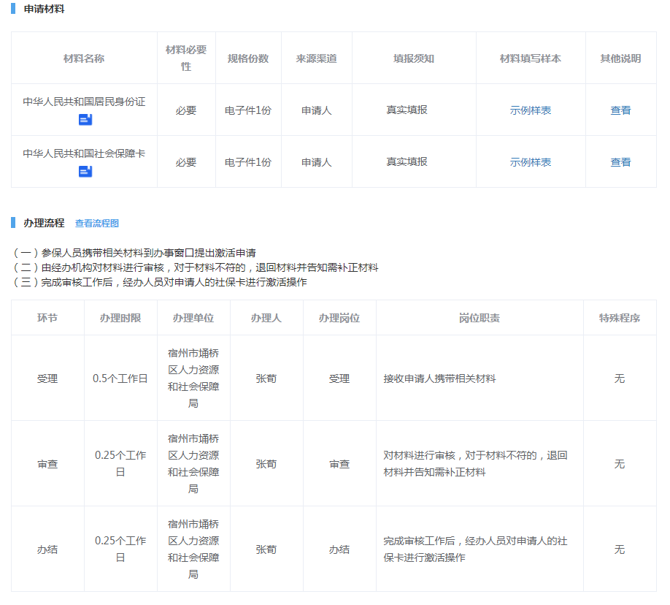Click the 其他说明 column header
This screenshot has width=670, height=605.
pos(620,58)
